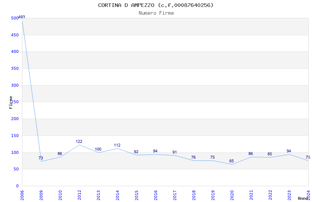
Task: Click the x-axis year label 2019
Action: pos(213,195)
